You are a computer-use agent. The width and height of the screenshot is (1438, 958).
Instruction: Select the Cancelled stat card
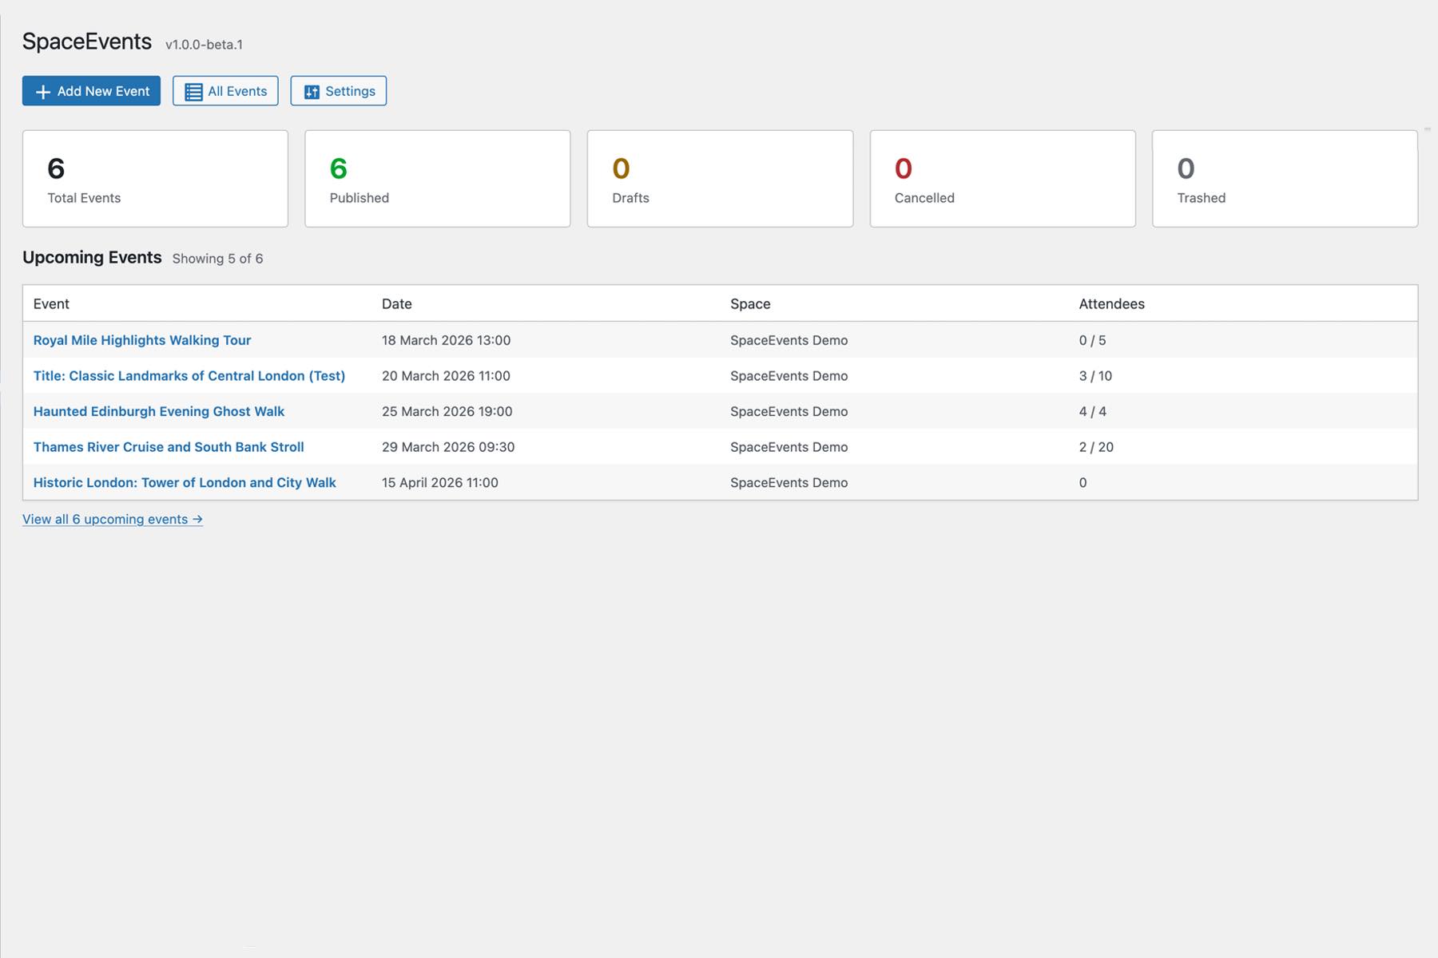[x=1002, y=179]
